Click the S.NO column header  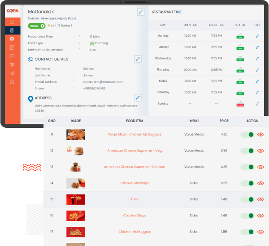52,121
